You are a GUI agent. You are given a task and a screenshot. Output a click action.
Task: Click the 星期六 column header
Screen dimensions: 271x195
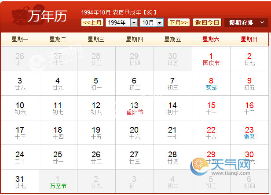pos(211,39)
